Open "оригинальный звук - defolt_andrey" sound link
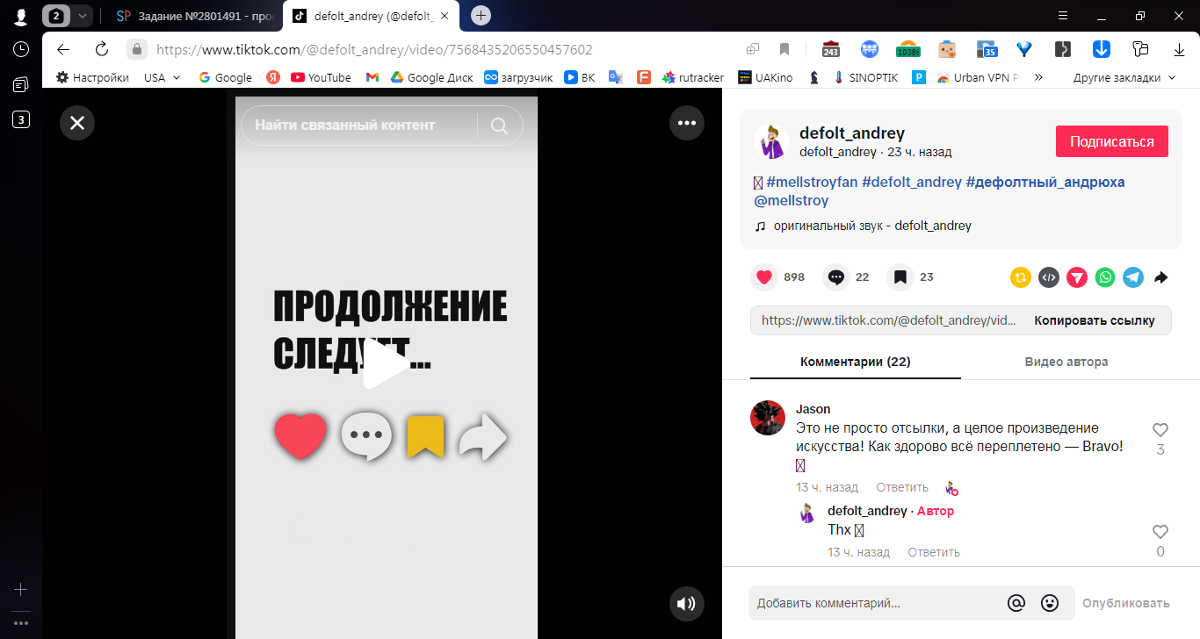 pos(872,226)
